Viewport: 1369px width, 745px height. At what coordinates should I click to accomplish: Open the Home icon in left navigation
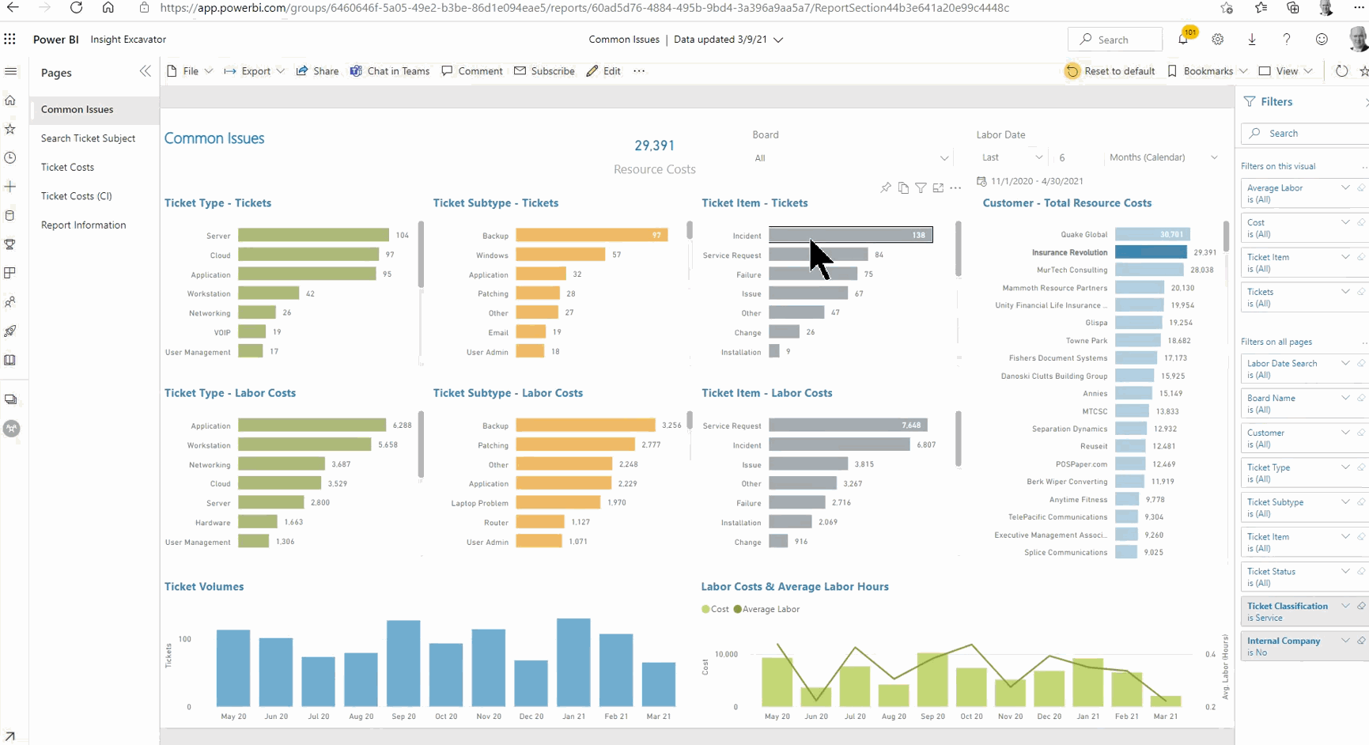click(x=10, y=100)
